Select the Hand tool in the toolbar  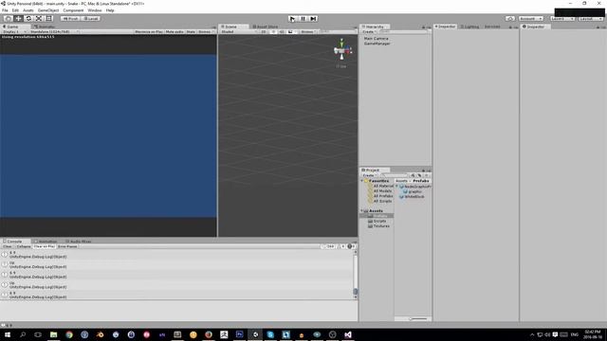coord(8,19)
